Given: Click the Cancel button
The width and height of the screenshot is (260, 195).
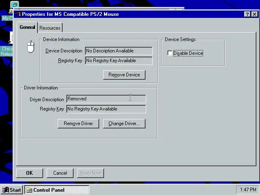Looking at the screenshot, I should 60,173.
